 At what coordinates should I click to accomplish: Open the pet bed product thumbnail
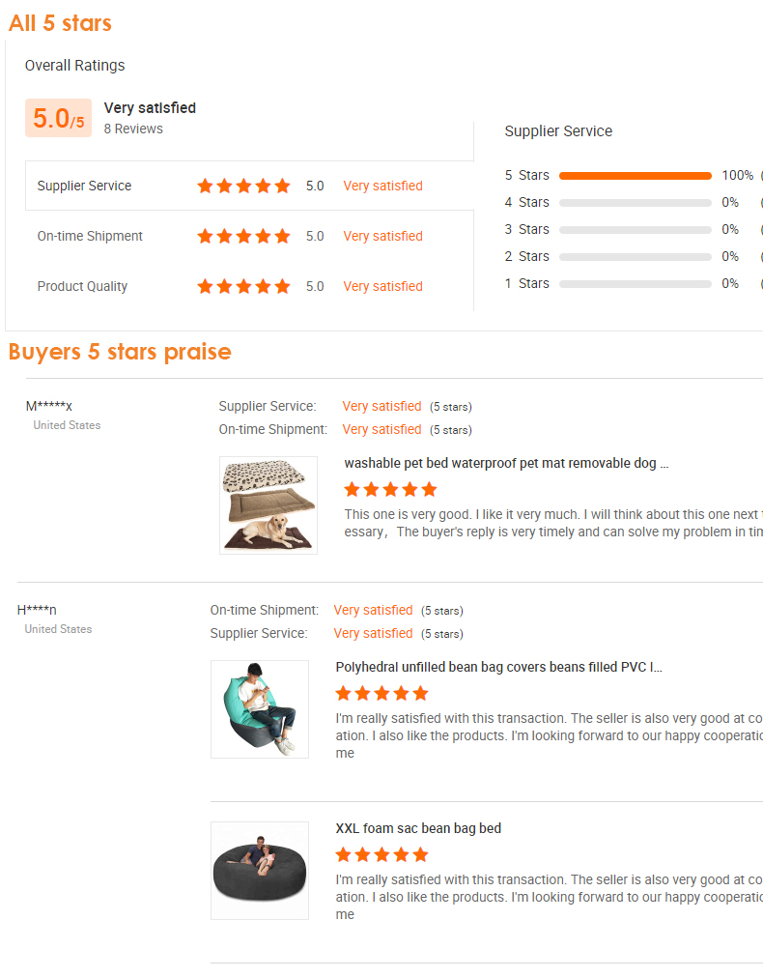point(268,505)
